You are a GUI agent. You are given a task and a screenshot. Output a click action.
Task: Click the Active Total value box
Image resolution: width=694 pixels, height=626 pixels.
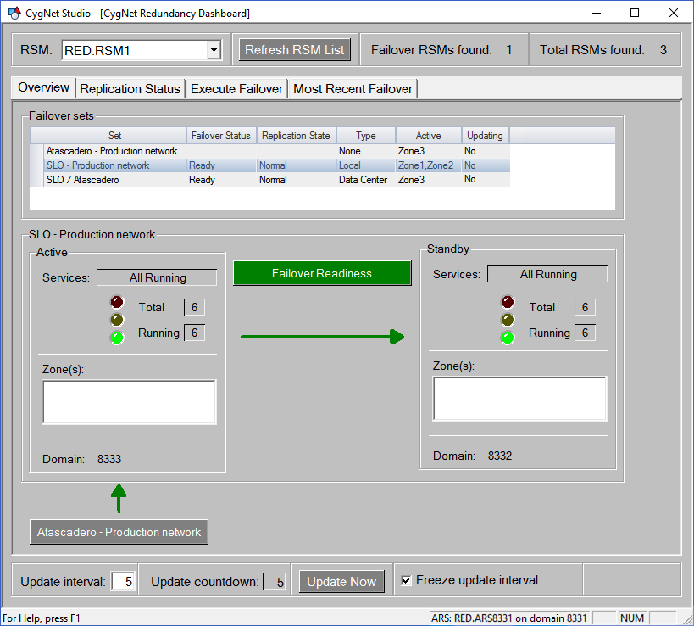coord(194,307)
